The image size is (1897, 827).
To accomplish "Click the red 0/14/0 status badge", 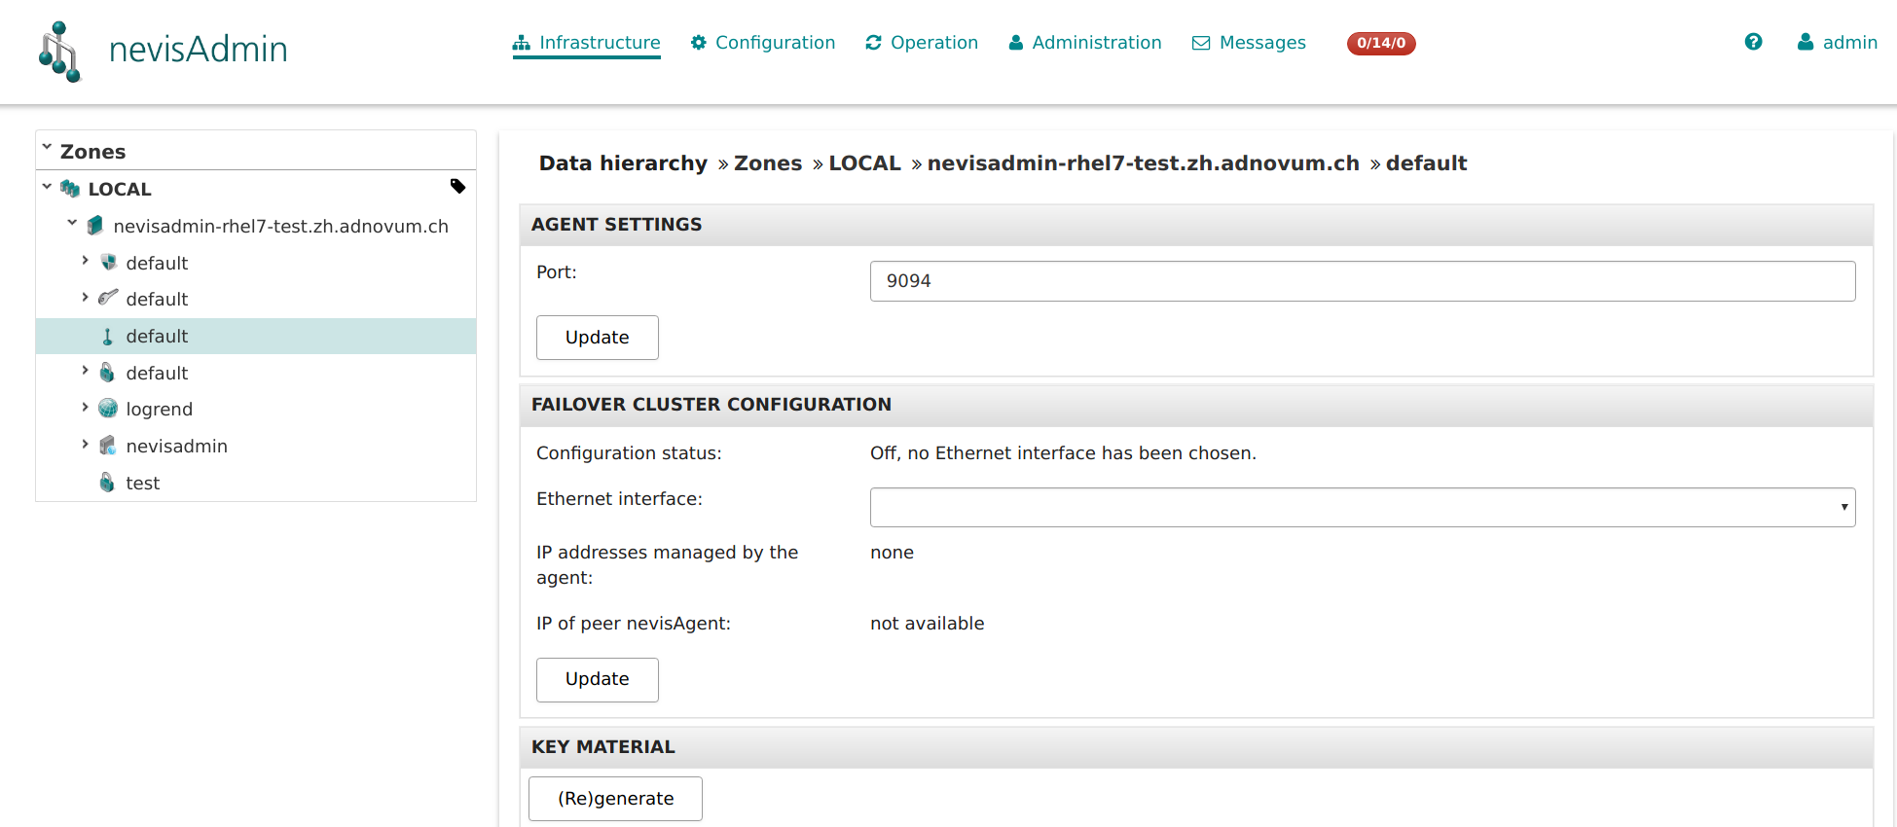I will pos(1381,43).
